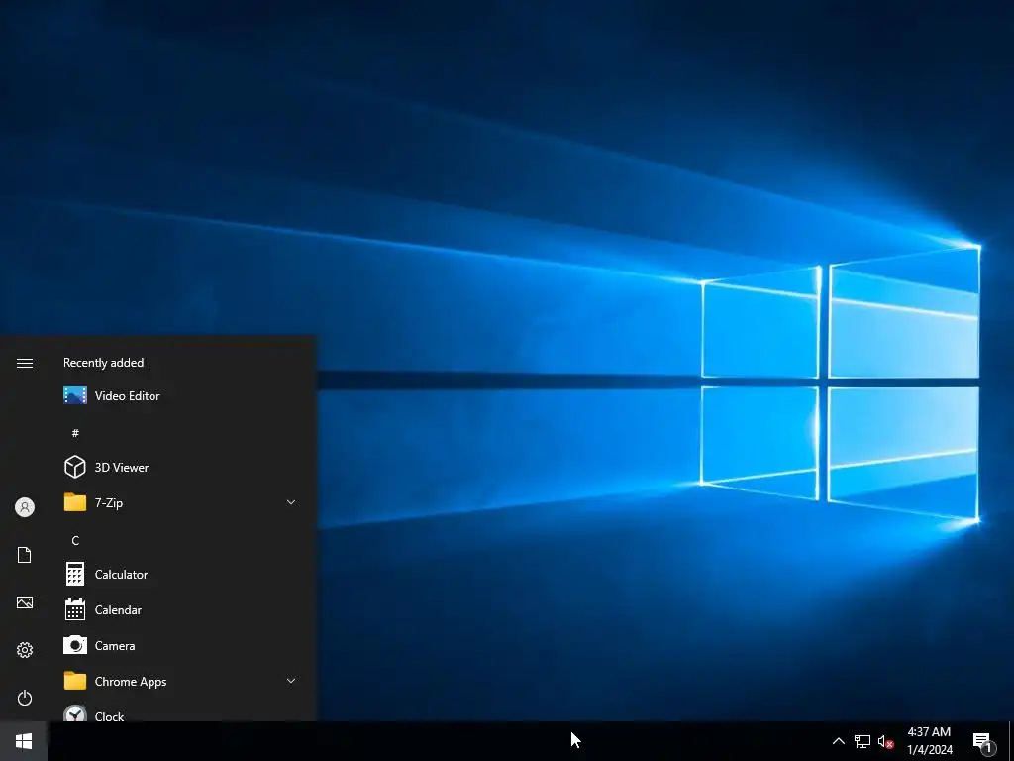Open the Pictures sidebar icon
This screenshot has width=1014, height=761.
click(x=25, y=602)
